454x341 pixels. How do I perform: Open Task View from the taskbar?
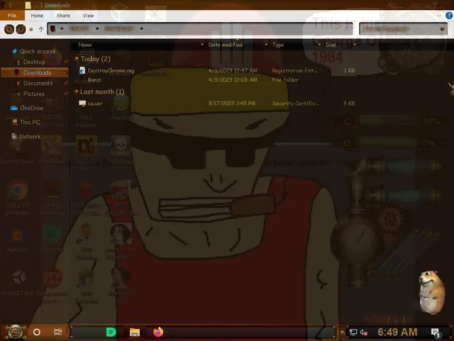click(x=58, y=332)
